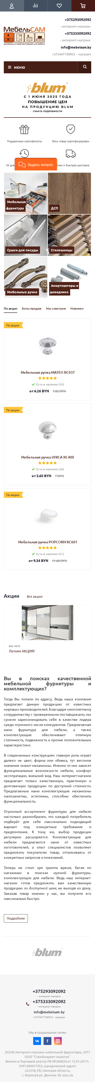95x1082 pixels.
Task: Select Мы советуем tab
Action: tap(56, 308)
